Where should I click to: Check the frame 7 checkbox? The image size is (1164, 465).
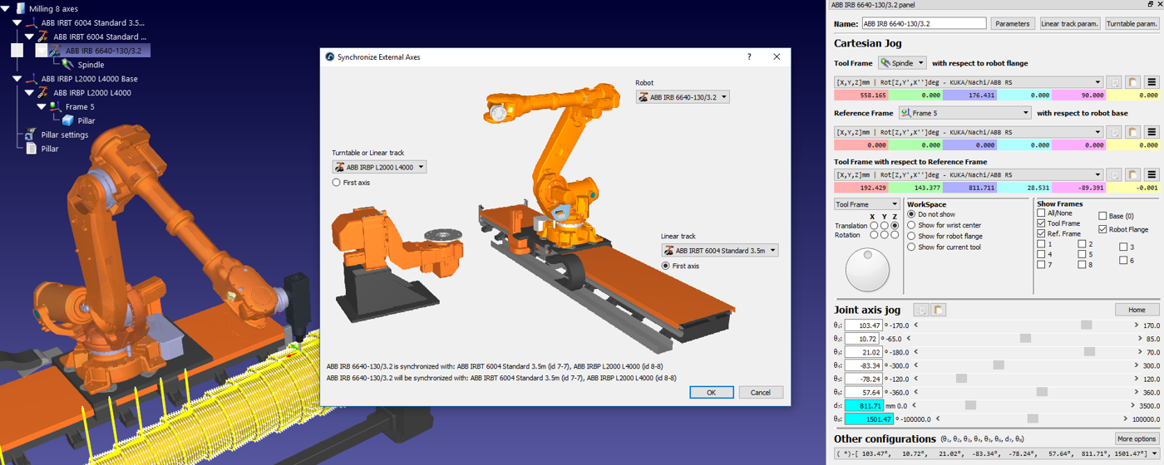(x=1041, y=265)
